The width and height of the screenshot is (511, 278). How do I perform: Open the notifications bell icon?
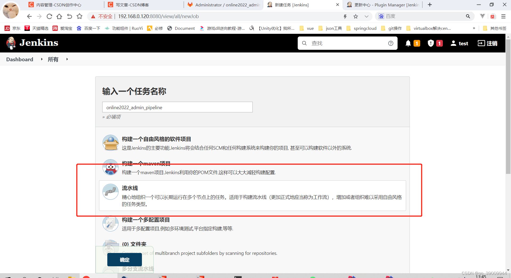(408, 43)
